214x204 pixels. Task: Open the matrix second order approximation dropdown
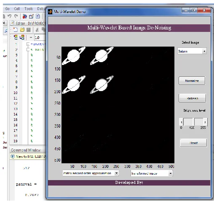pos(91,173)
